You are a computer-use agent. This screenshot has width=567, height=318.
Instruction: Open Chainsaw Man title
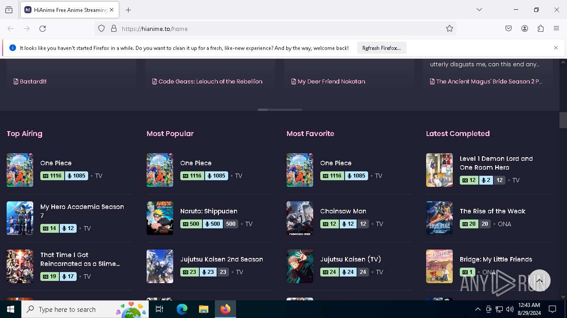[x=343, y=211]
